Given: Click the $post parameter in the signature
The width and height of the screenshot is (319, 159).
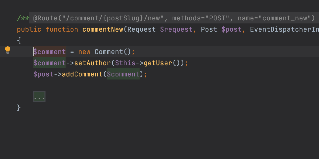Looking at the screenshot, I should pos(232,29).
